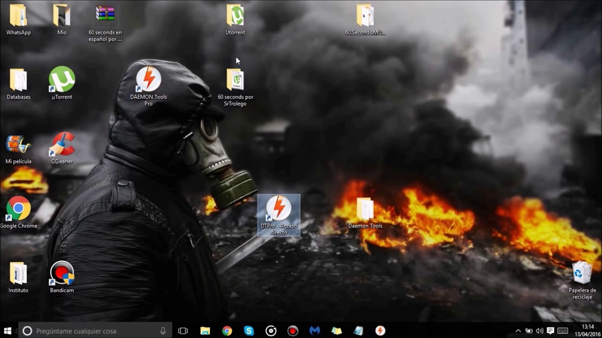Launch the CCleaner desktop shortcut
The width and height of the screenshot is (602, 338).
pyautogui.click(x=62, y=148)
